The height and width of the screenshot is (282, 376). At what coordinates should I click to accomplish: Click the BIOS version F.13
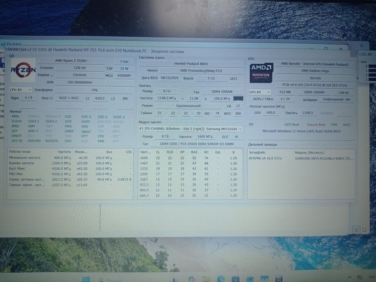click(211, 78)
